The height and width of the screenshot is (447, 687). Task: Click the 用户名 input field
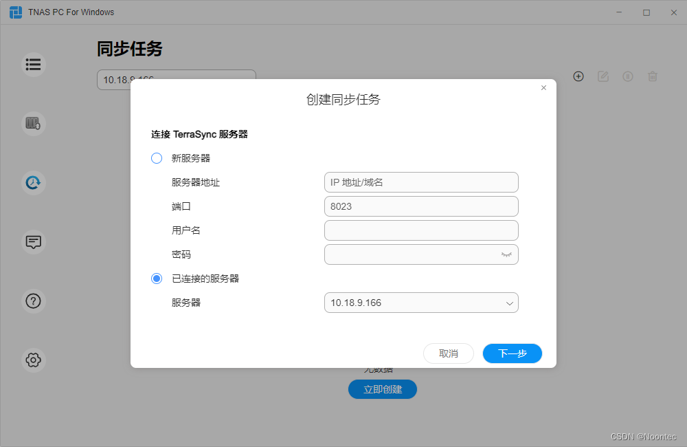pos(421,230)
